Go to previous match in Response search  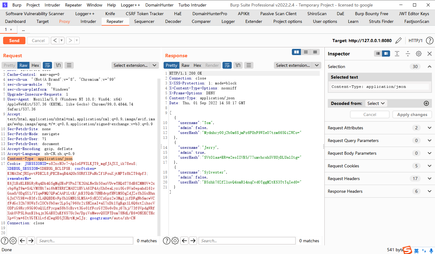[184, 241]
